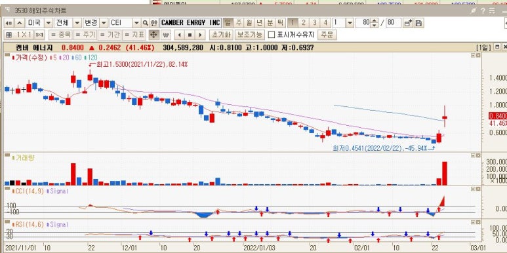Click the 1x1 layout reset icon

click(39, 35)
